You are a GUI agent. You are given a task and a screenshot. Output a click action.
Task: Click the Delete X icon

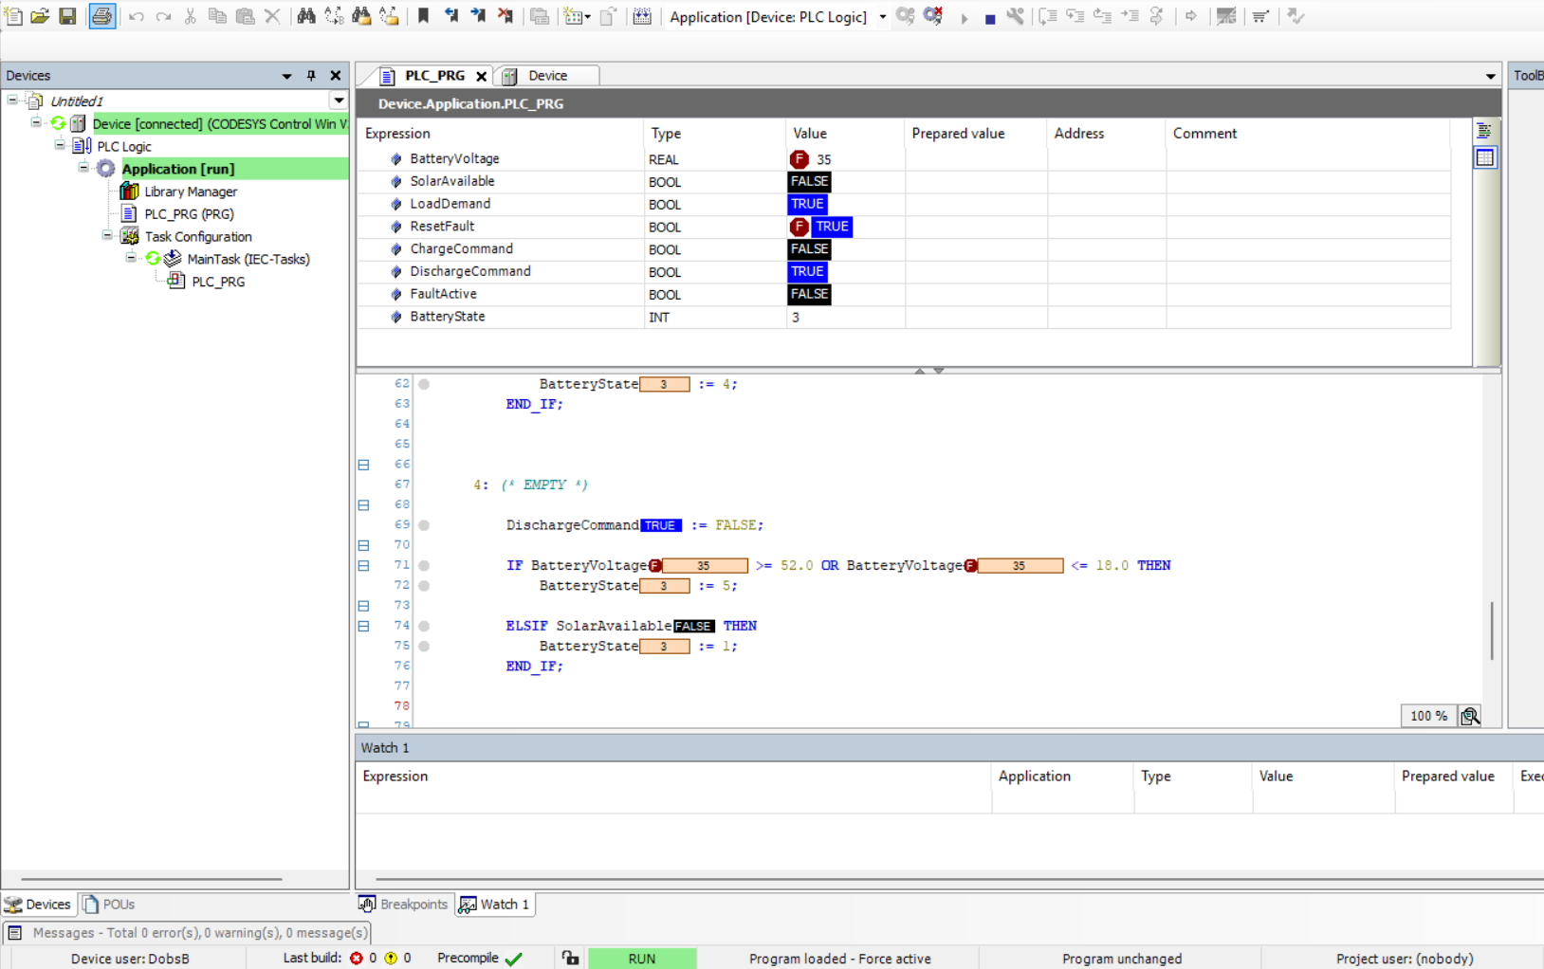click(272, 16)
